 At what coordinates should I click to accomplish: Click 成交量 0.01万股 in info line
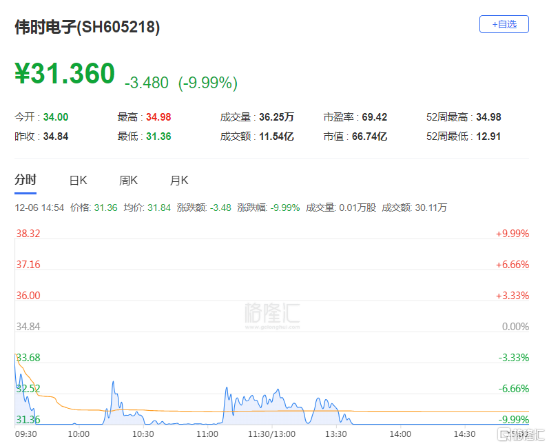pos(341,207)
